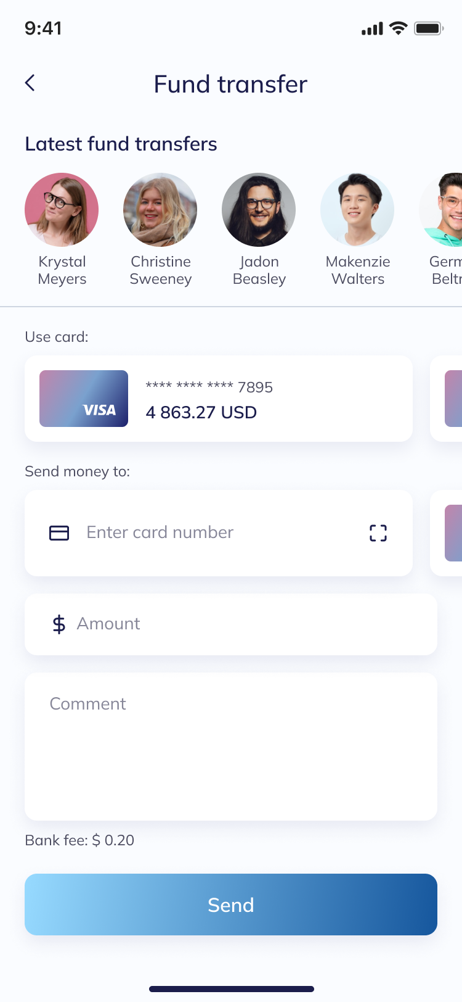Screen dimensions: 462x1002
Task: Tap Jadon Beasley's profile picture
Action: [259, 209]
